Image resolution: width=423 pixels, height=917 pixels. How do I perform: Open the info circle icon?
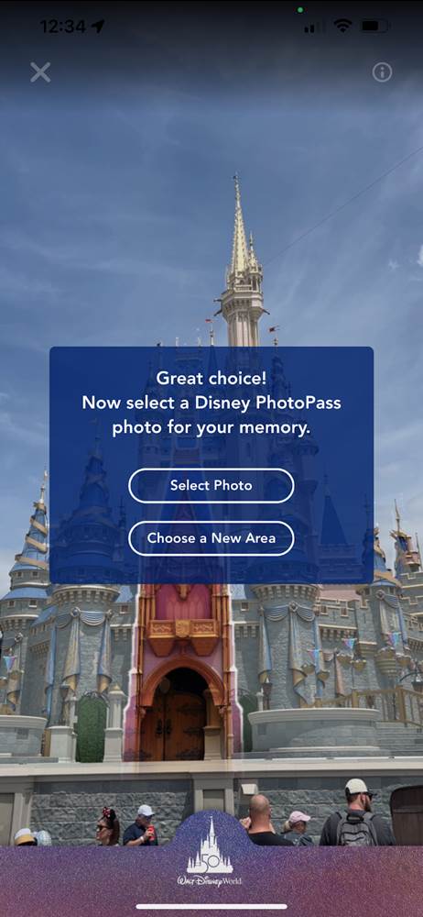(x=382, y=72)
